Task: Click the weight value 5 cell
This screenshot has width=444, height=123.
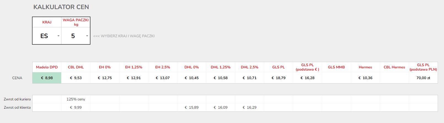Action: tap(73, 36)
